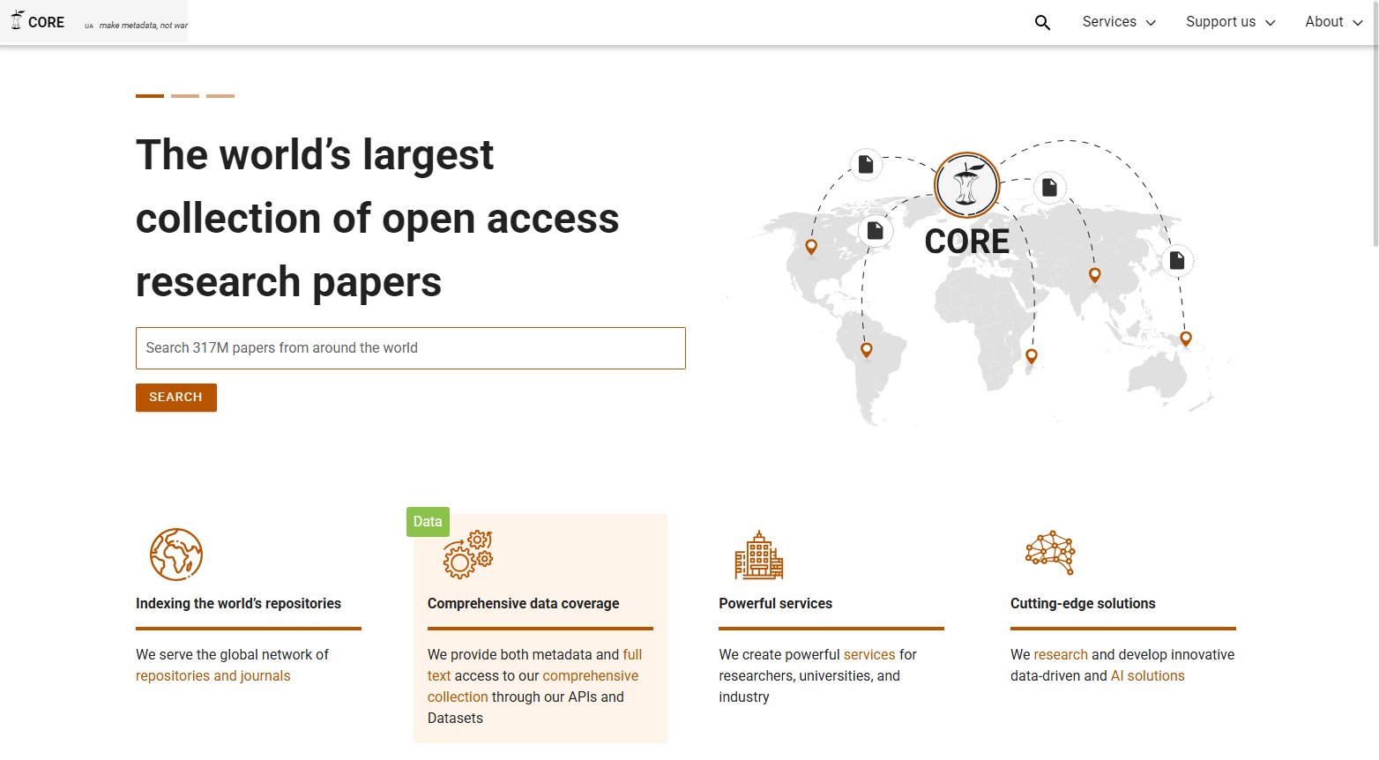Image resolution: width=1379 pixels, height=760 pixels.
Task: Open the Services dropdown menu
Action: point(1119,22)
